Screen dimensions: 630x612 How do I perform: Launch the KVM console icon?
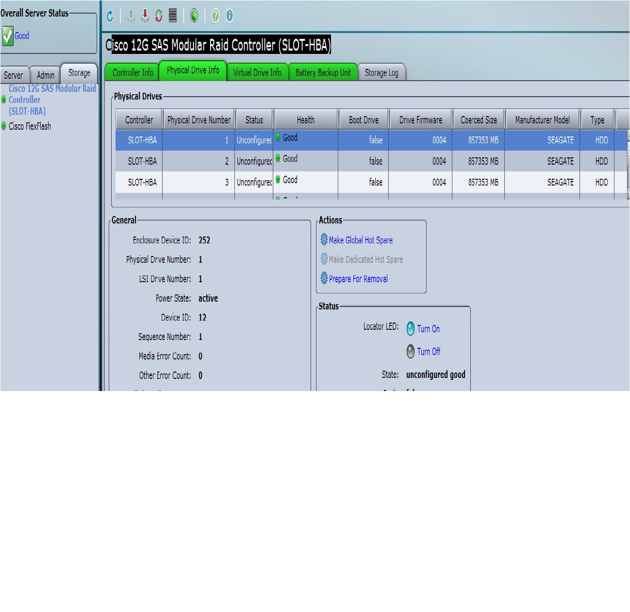173,16
